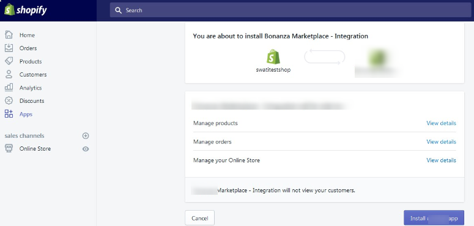Open Online Store sales channel
Screen dimensions: 474x226
35,149
